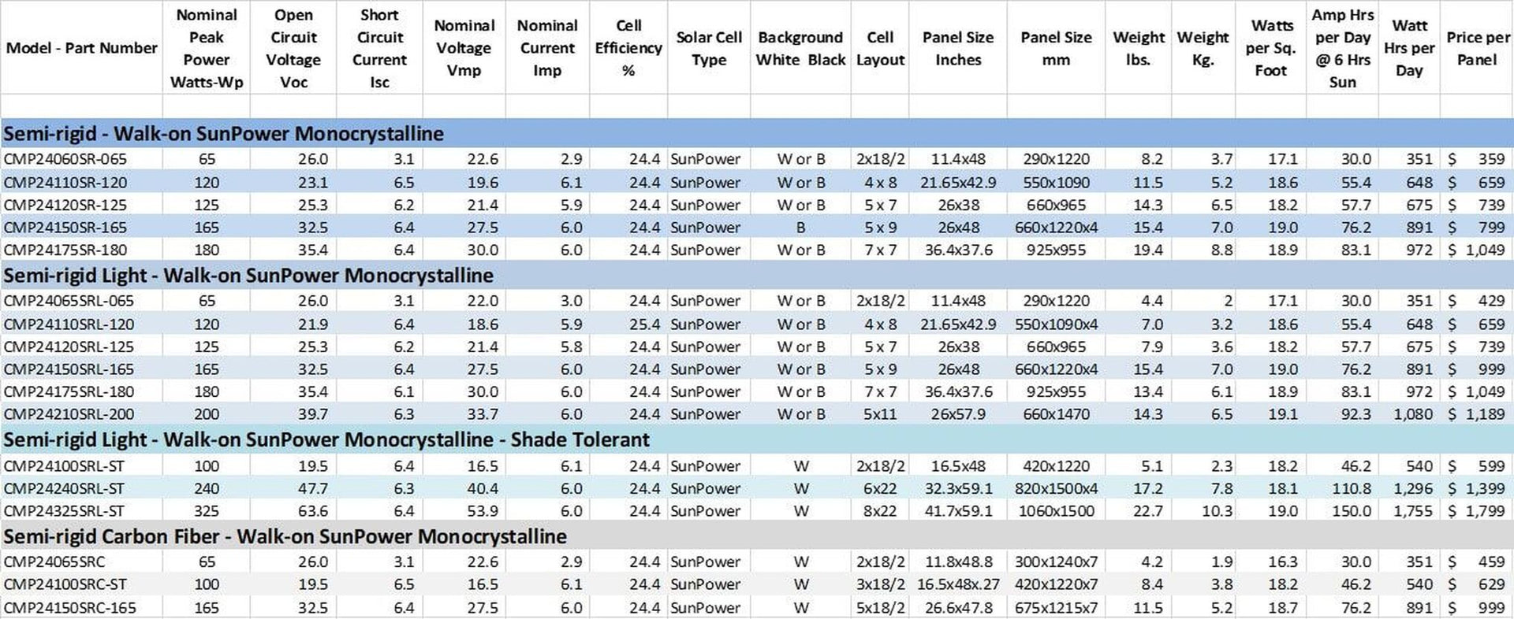The height and width of the screenshot is (619, 1514).
Task: Select part number CMP24120SR-125
Action: [x=65, y=205]
